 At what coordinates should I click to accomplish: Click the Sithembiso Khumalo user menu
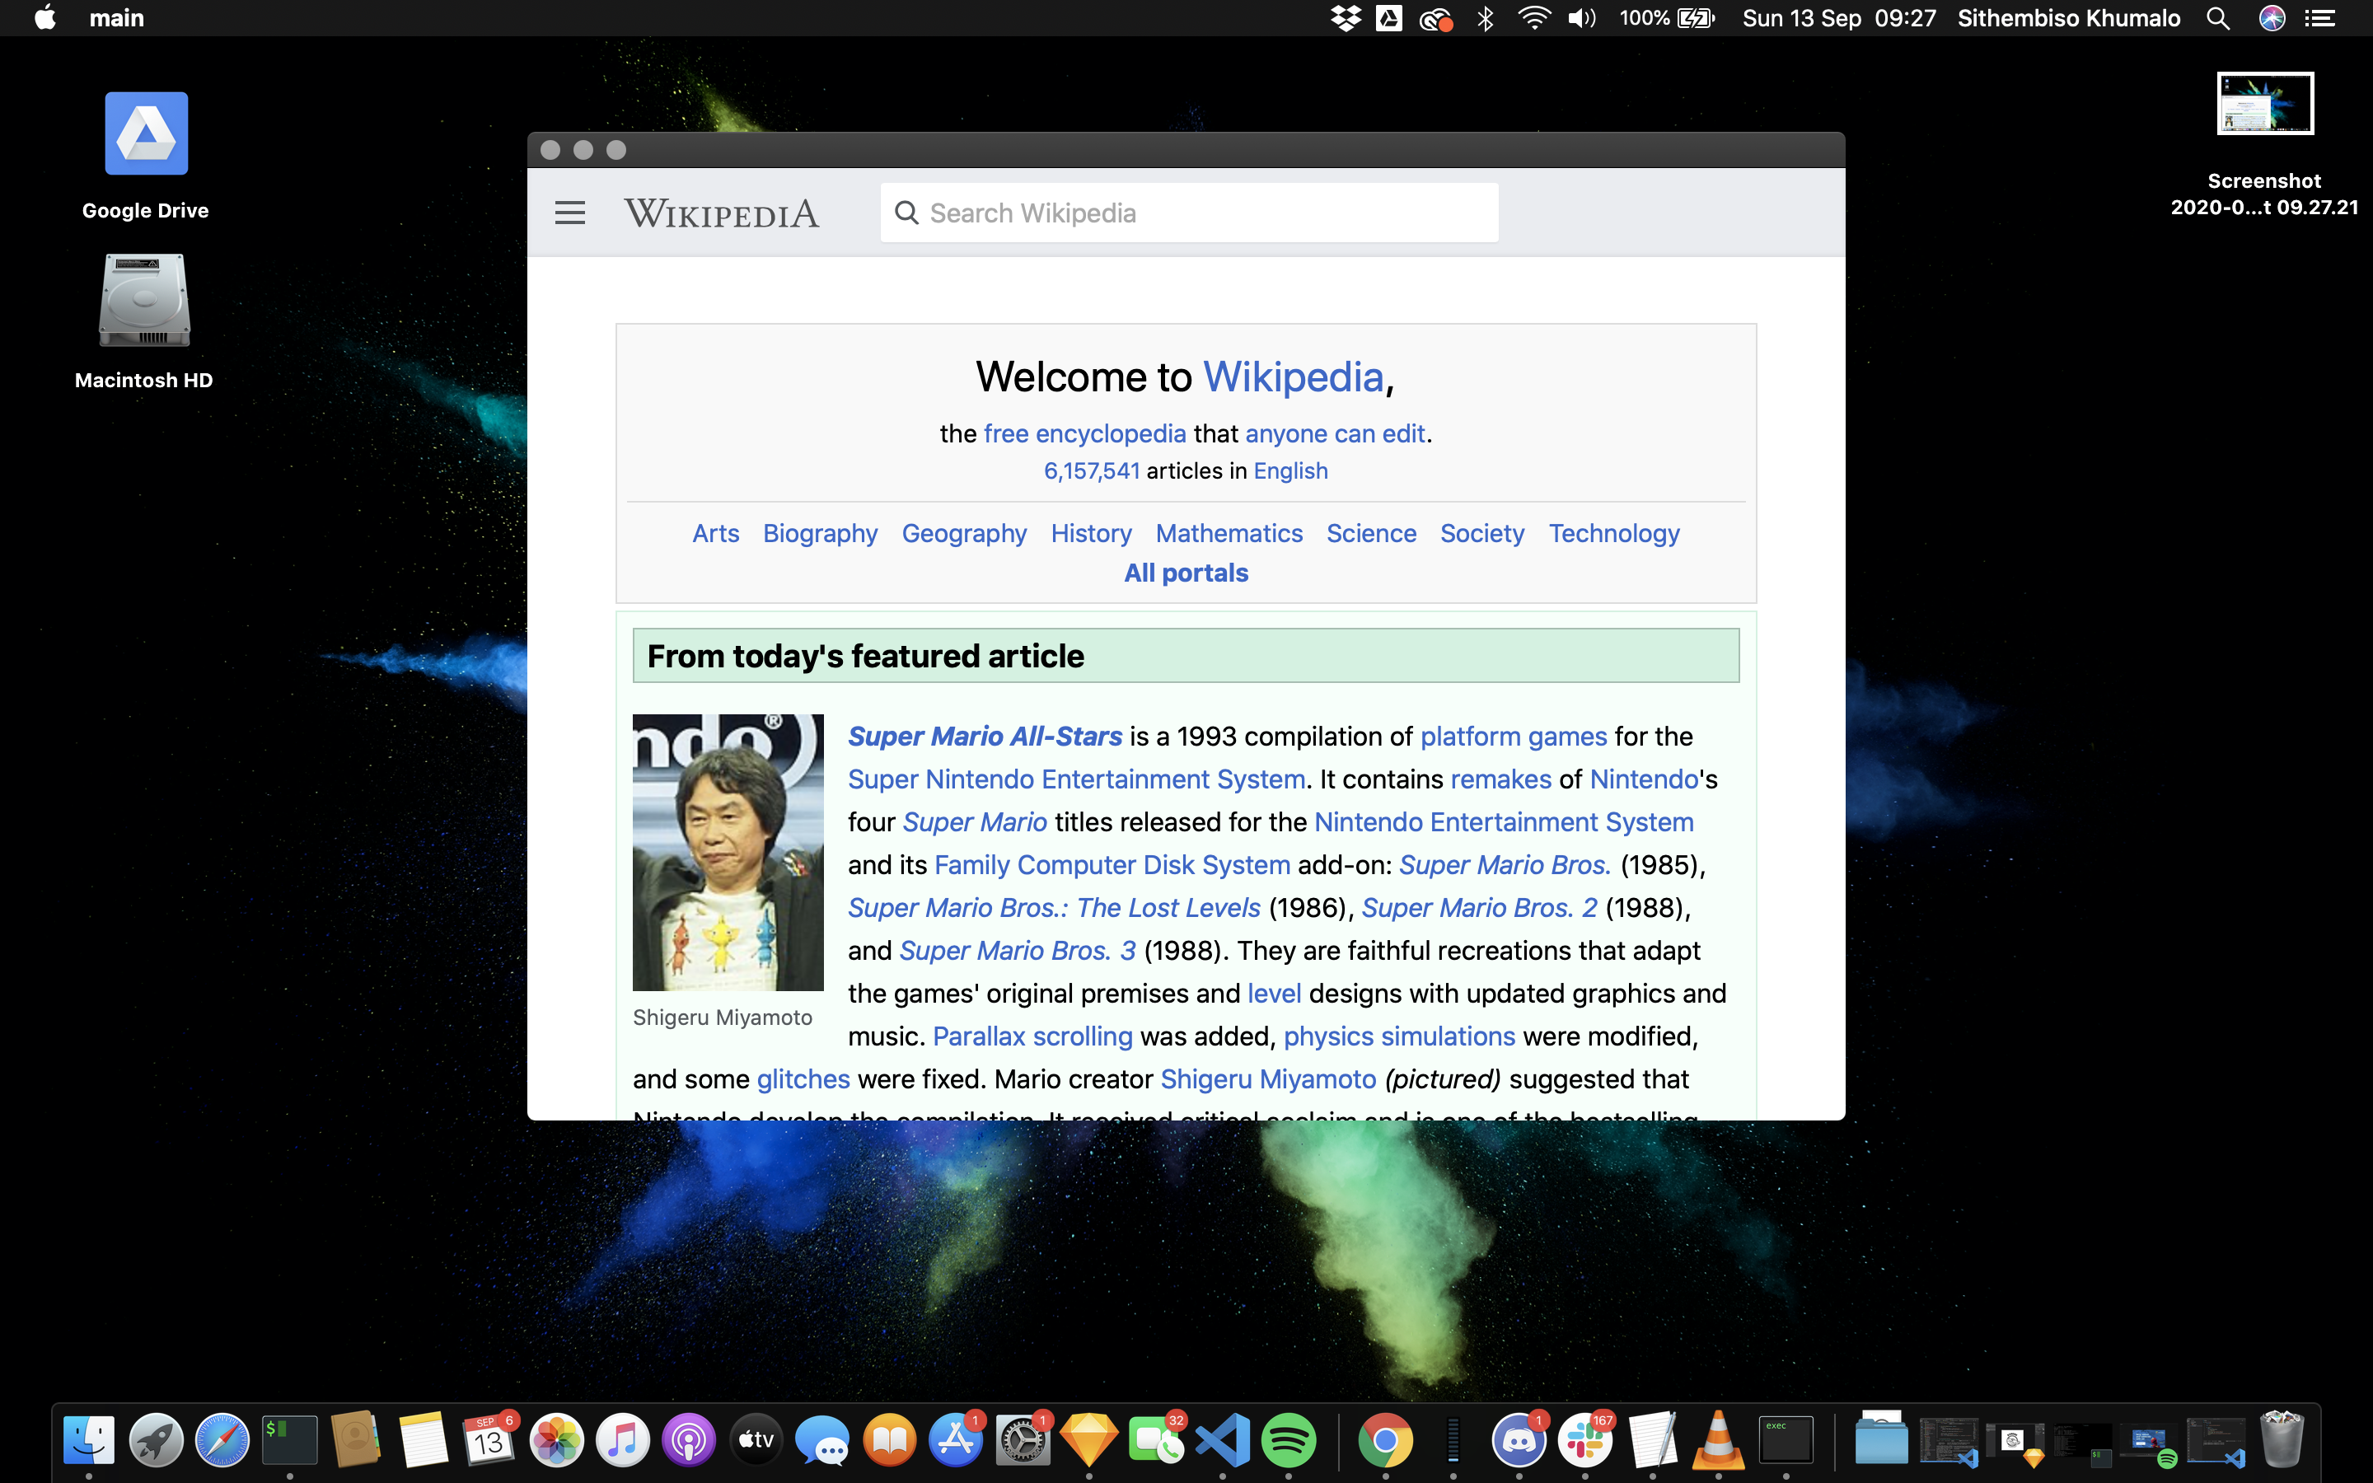tap(2069, 17)
